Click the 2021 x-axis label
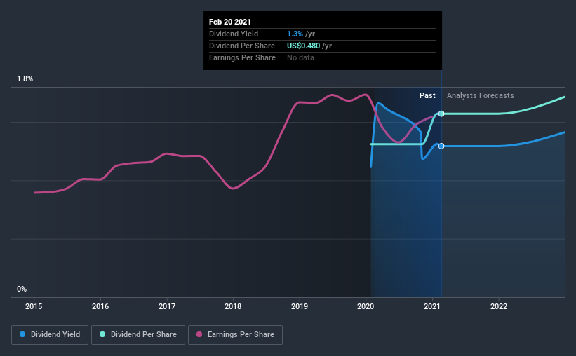This screenshot has width=576, height=356. (432, 306)
